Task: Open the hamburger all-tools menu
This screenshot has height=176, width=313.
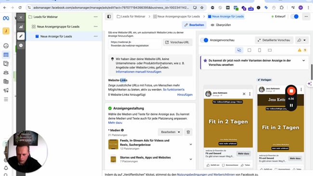Action: click(6, 99)
